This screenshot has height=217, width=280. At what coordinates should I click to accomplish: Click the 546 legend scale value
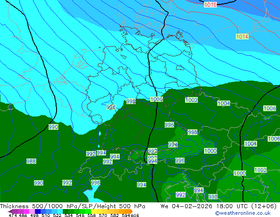point(80,215)
